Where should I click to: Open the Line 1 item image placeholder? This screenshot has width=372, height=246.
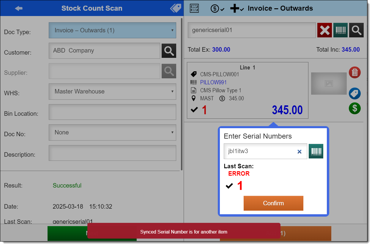329,83
